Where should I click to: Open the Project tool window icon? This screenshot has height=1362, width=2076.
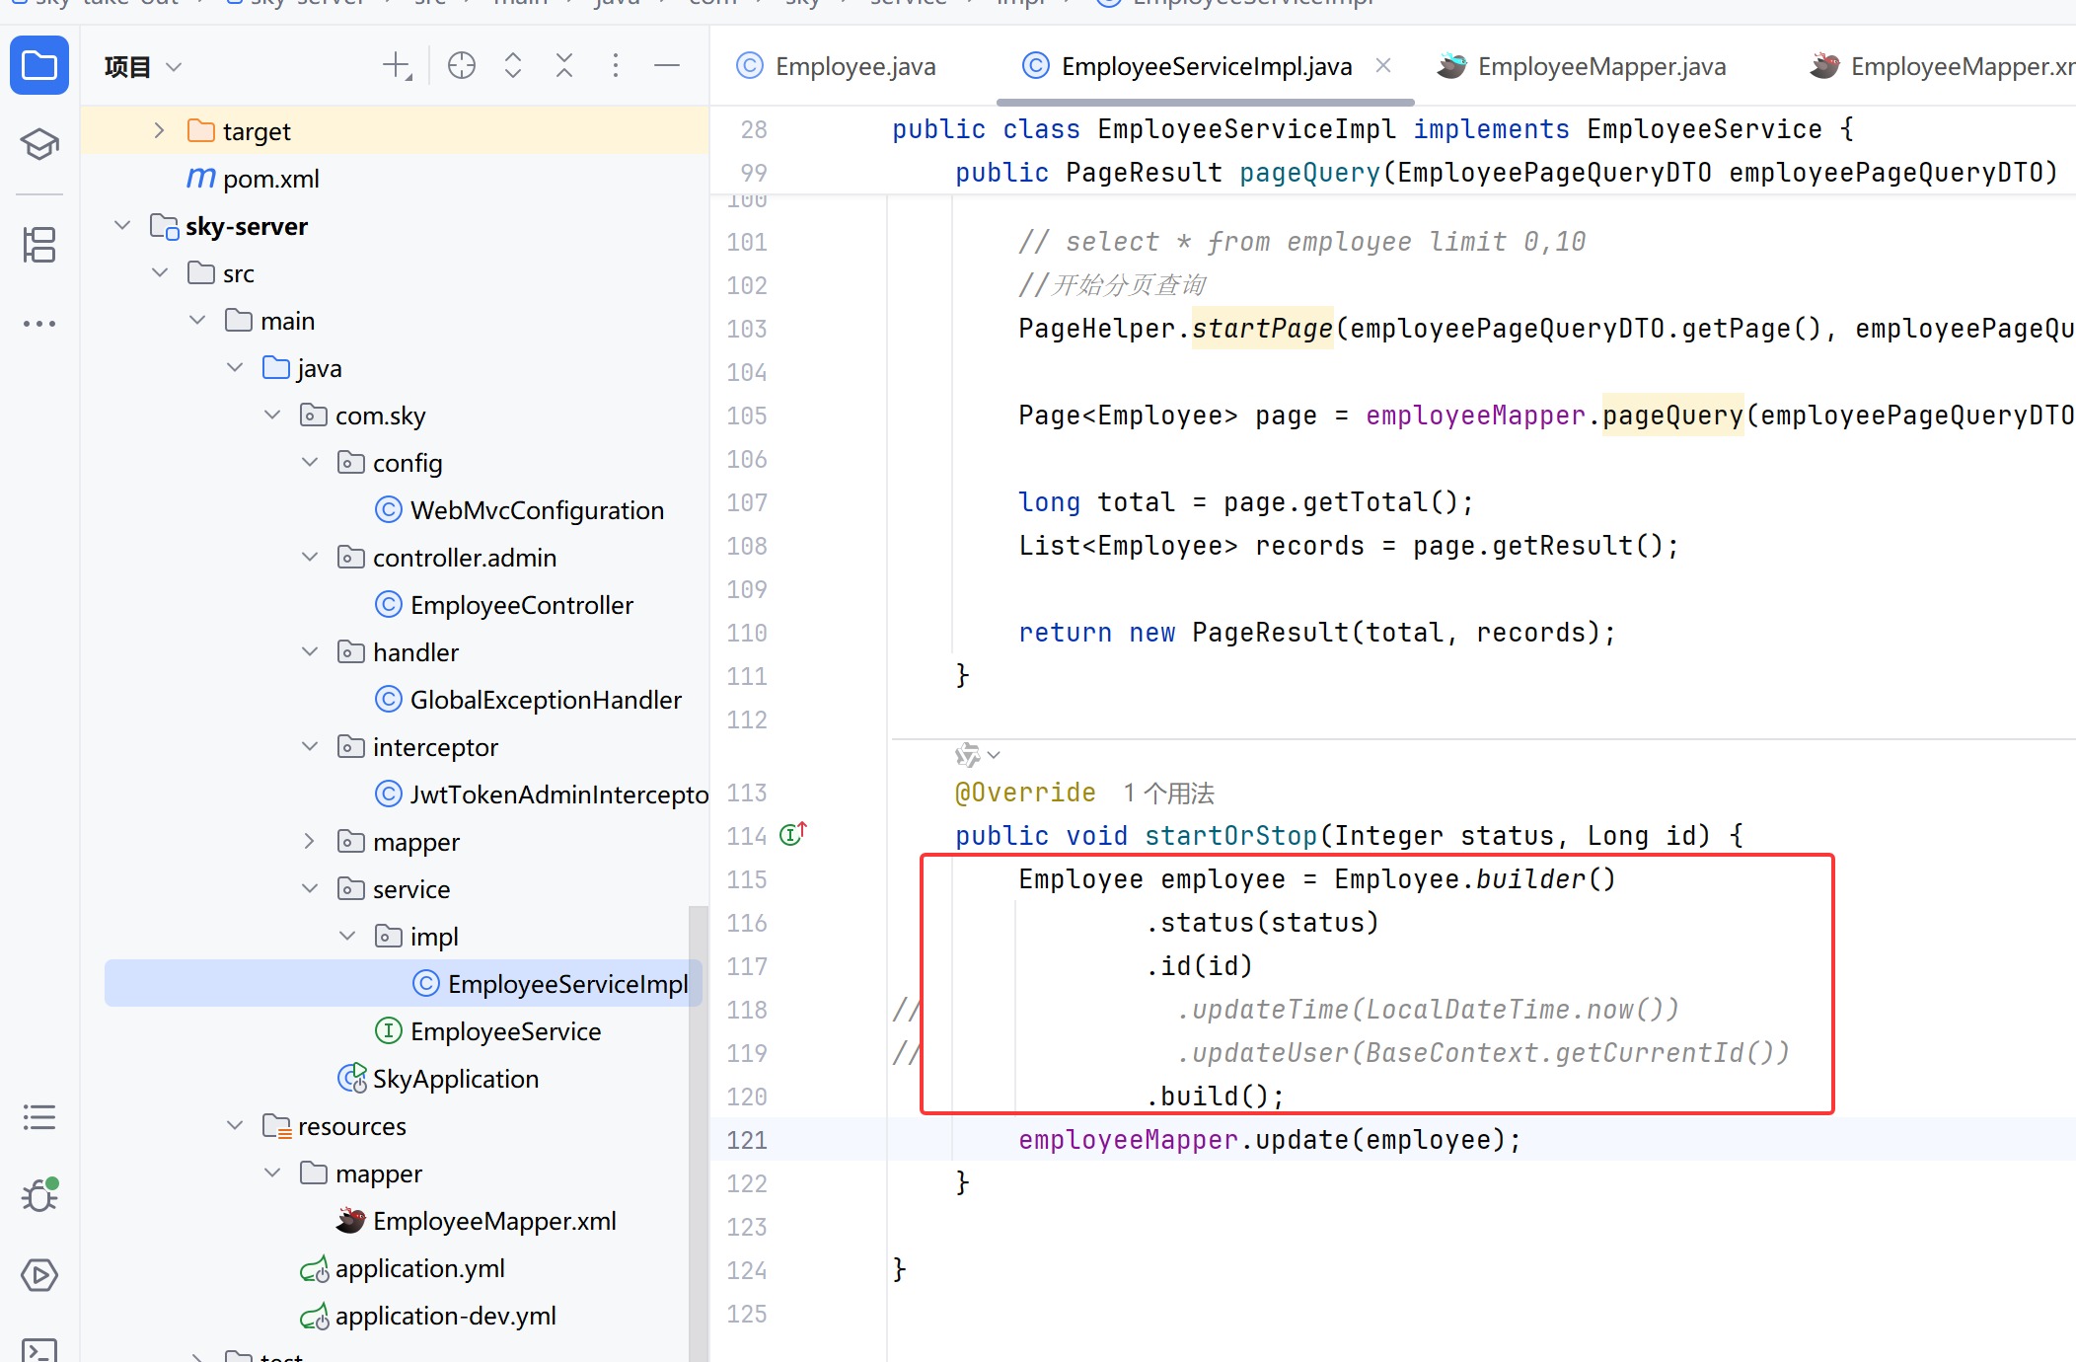pyautogui.click(x=39, y=66)
